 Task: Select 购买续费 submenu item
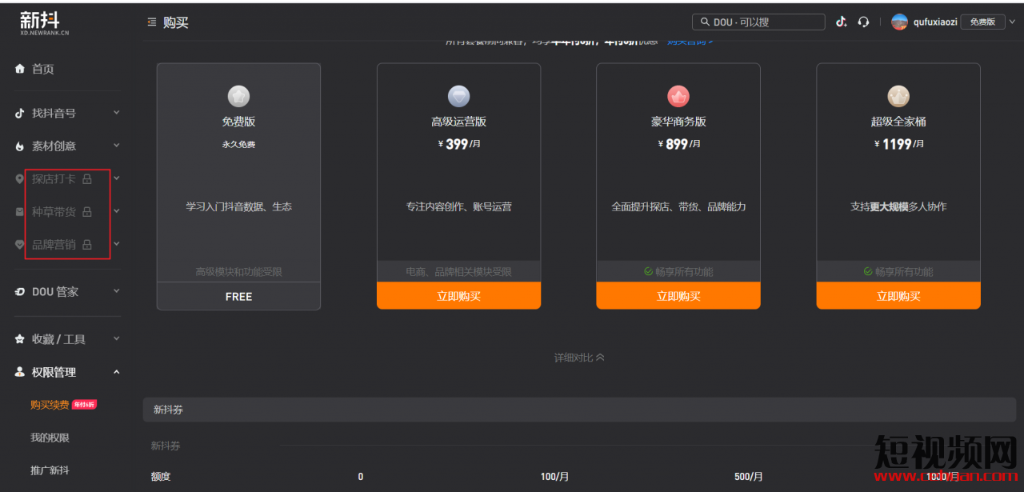pyautogui.click(x=50, y=405)
